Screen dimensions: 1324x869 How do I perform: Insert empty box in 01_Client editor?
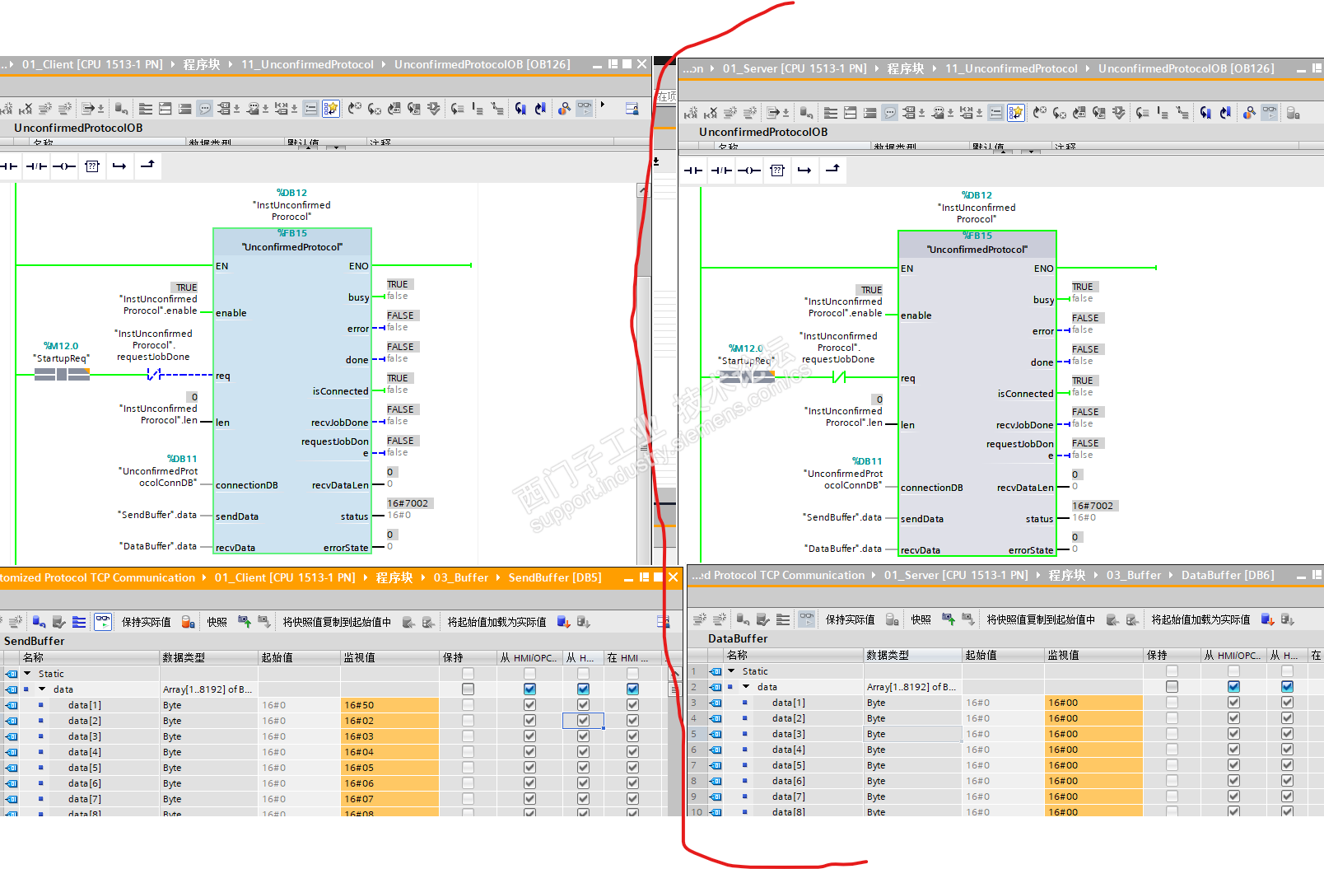92,166
